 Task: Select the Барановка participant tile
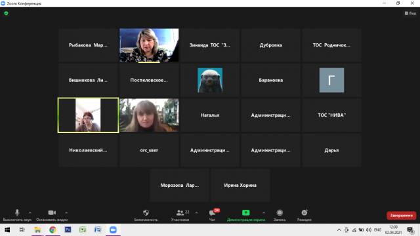[x=270, y=80]
